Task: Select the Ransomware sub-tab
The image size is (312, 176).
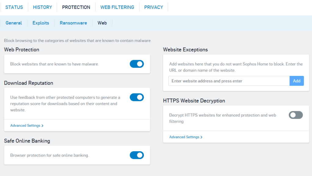Action: tap(73, 23)
